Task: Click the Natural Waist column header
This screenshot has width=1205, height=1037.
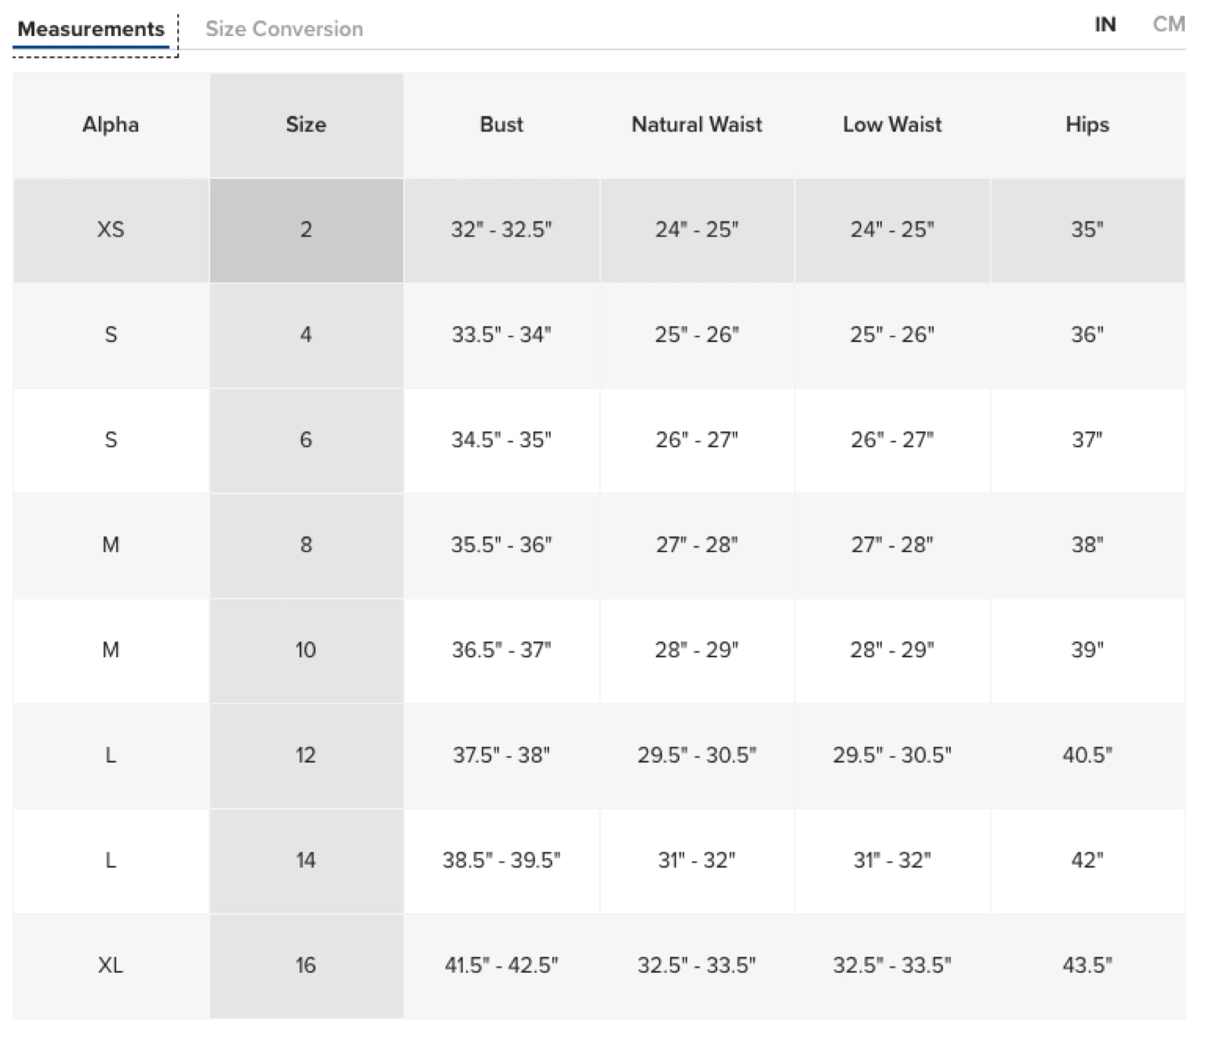Action: point(696,125)
